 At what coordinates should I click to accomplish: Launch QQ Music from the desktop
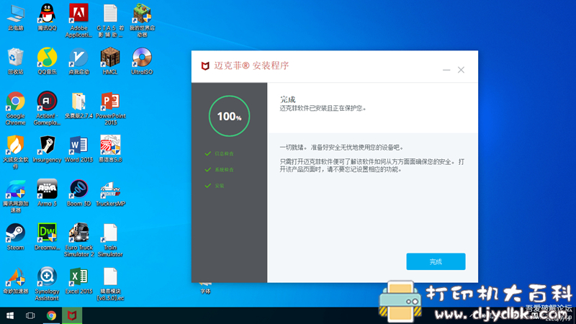click(47, 61)
